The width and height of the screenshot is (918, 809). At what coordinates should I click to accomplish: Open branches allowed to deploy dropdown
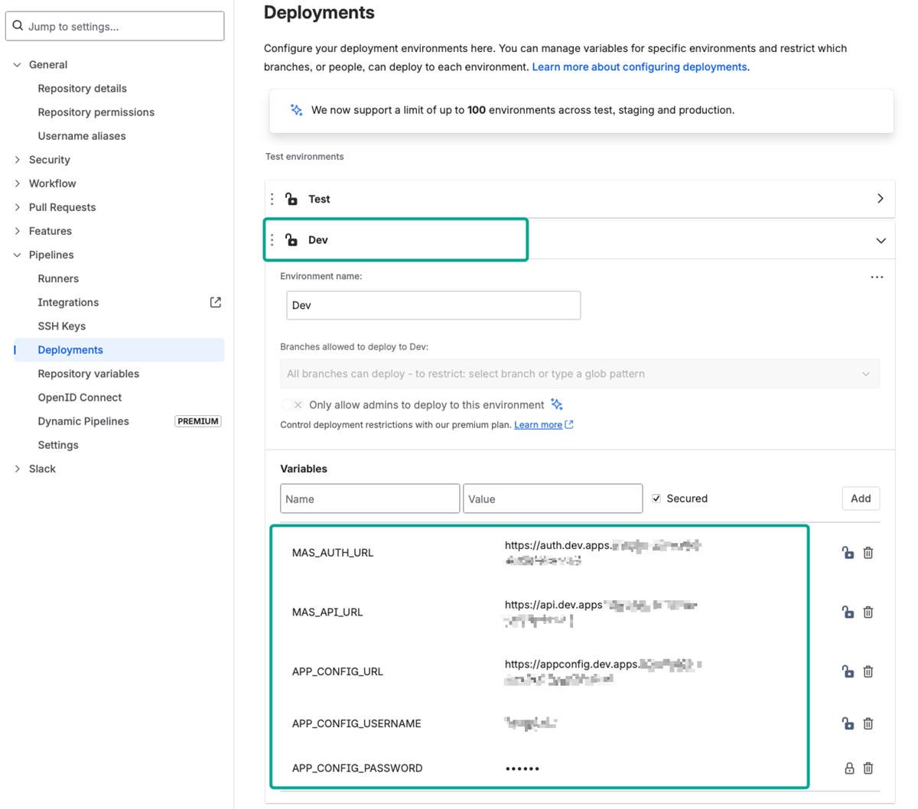(x=580, y=374)
